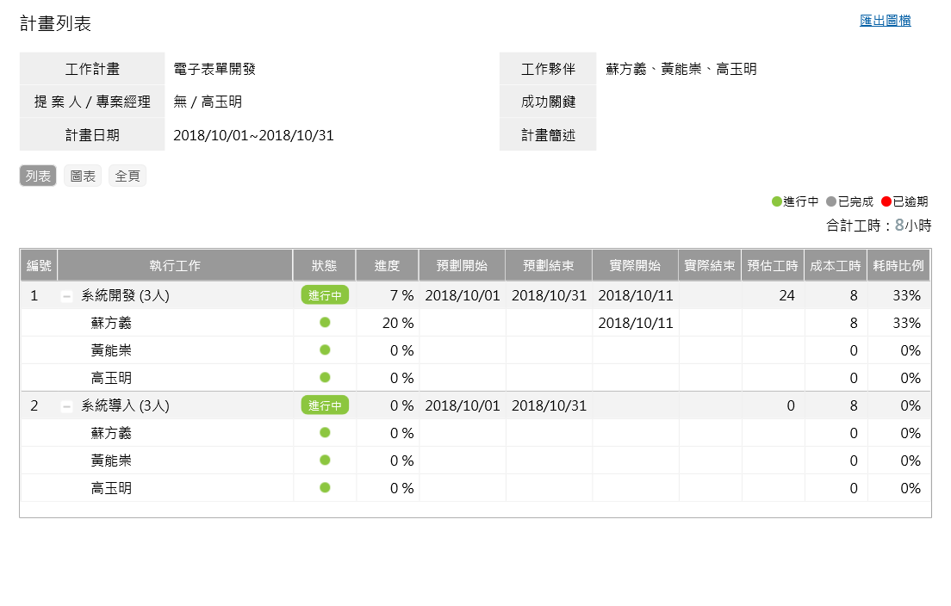
Task: Click green status dot for 蘇方義 under 系統導入
Action: pos(325,433)
